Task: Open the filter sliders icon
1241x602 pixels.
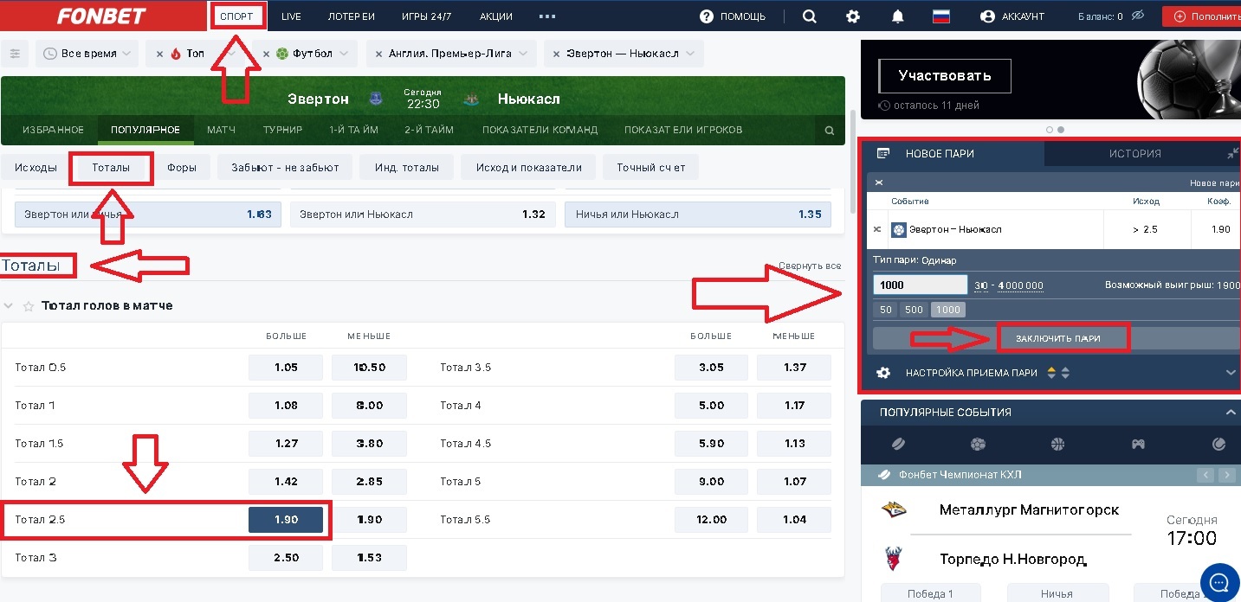Action: [x=15, y=54]
